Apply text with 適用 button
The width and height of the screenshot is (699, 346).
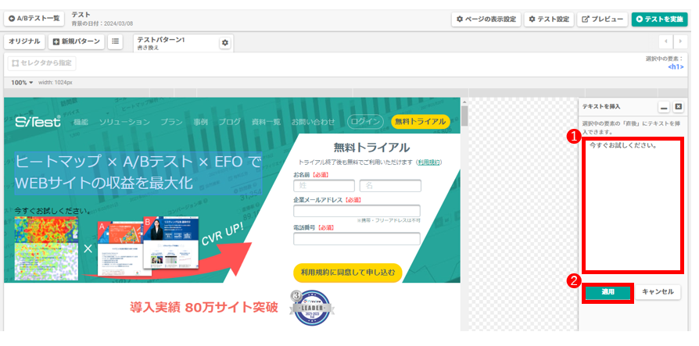point(608,293)
